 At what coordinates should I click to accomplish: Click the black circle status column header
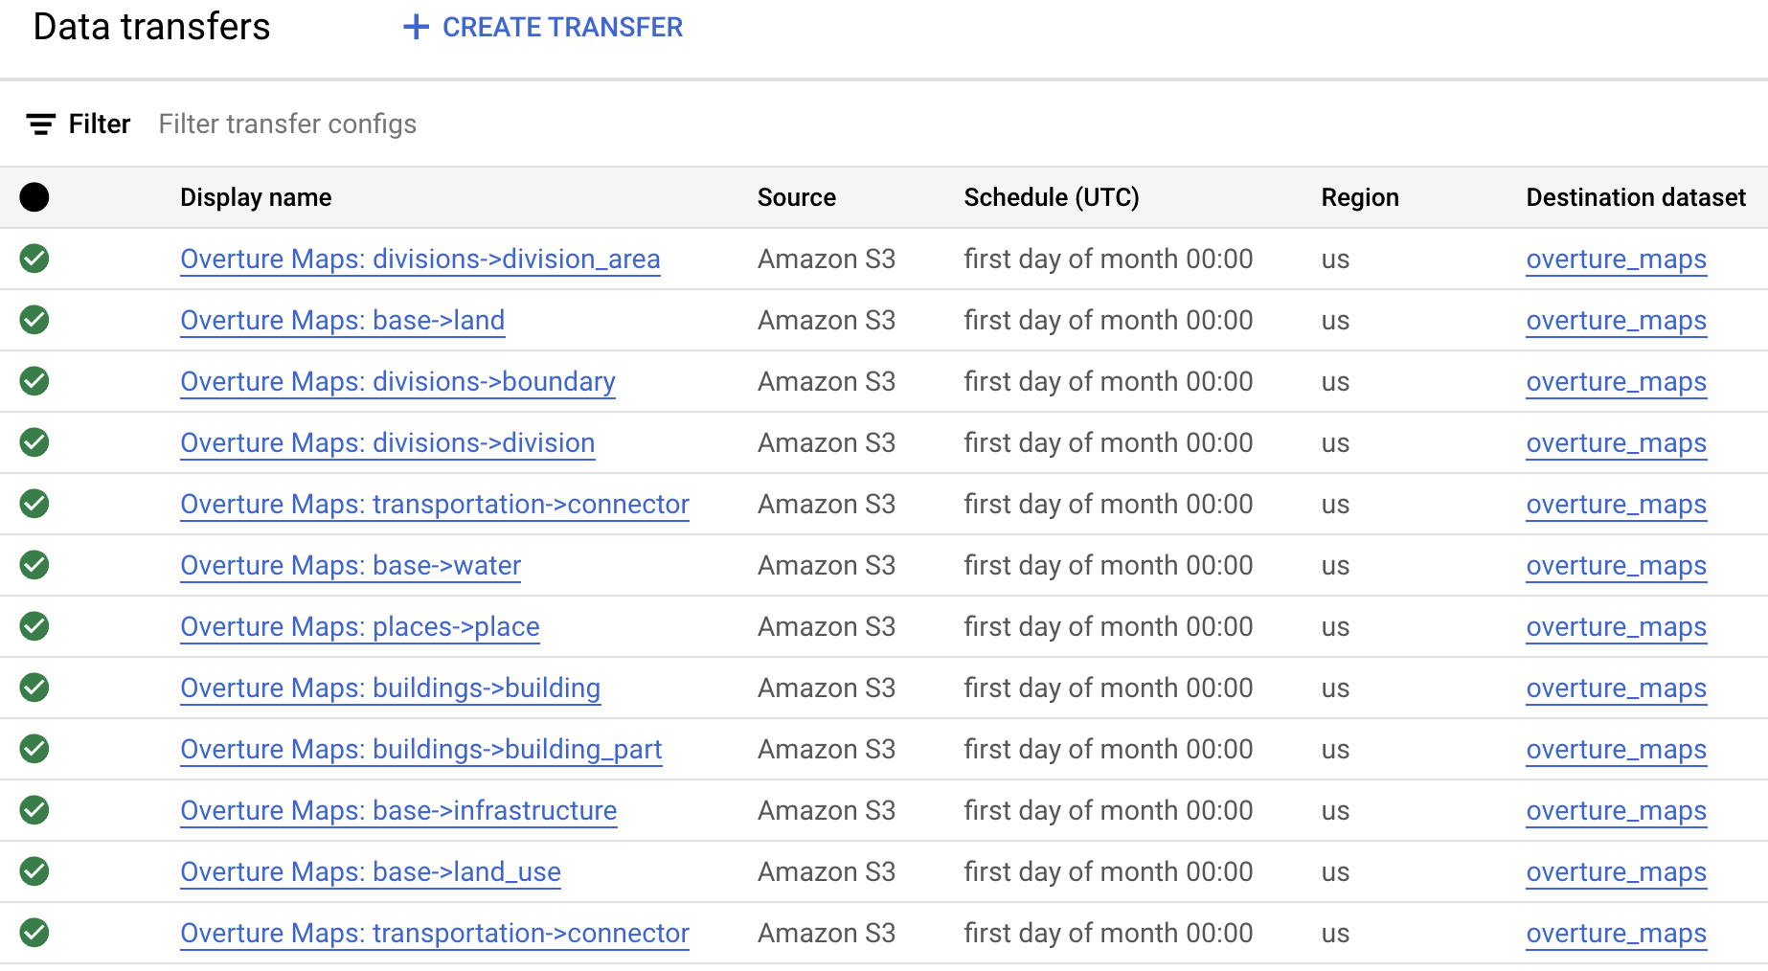click(34, 197)
